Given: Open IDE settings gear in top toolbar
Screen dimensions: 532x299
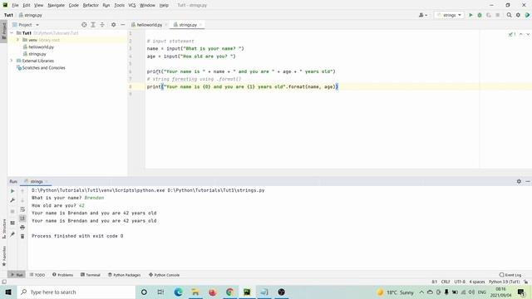Looking at the screenshot, I should (518, 15).
